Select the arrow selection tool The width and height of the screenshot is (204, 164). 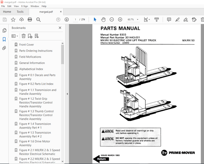point(95,20)
